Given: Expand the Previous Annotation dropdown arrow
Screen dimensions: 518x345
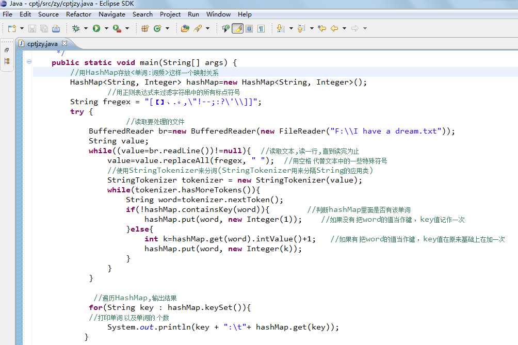Looking at the screenshot, I should pyautogui.click(x=312, y=29).
